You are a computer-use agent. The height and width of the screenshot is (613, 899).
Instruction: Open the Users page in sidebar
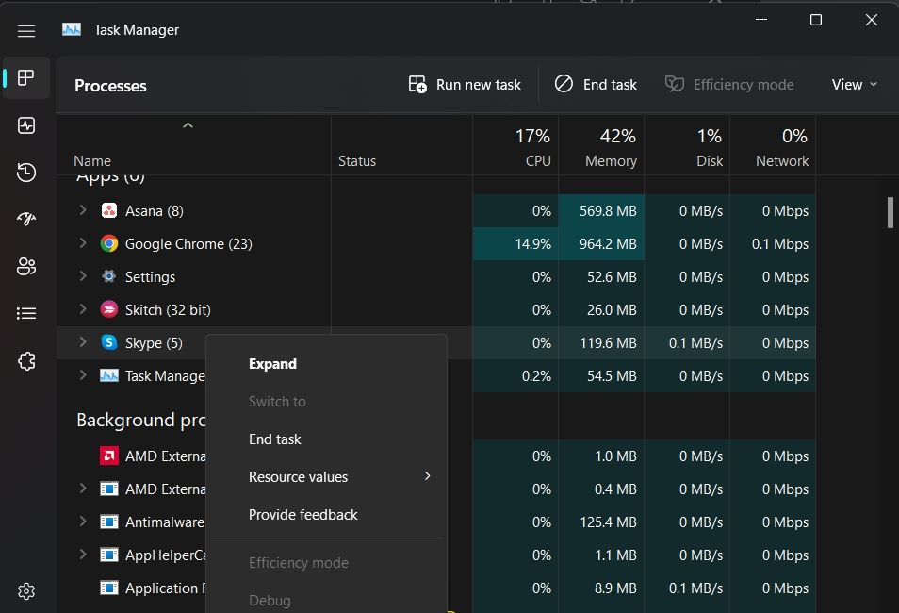26,266
